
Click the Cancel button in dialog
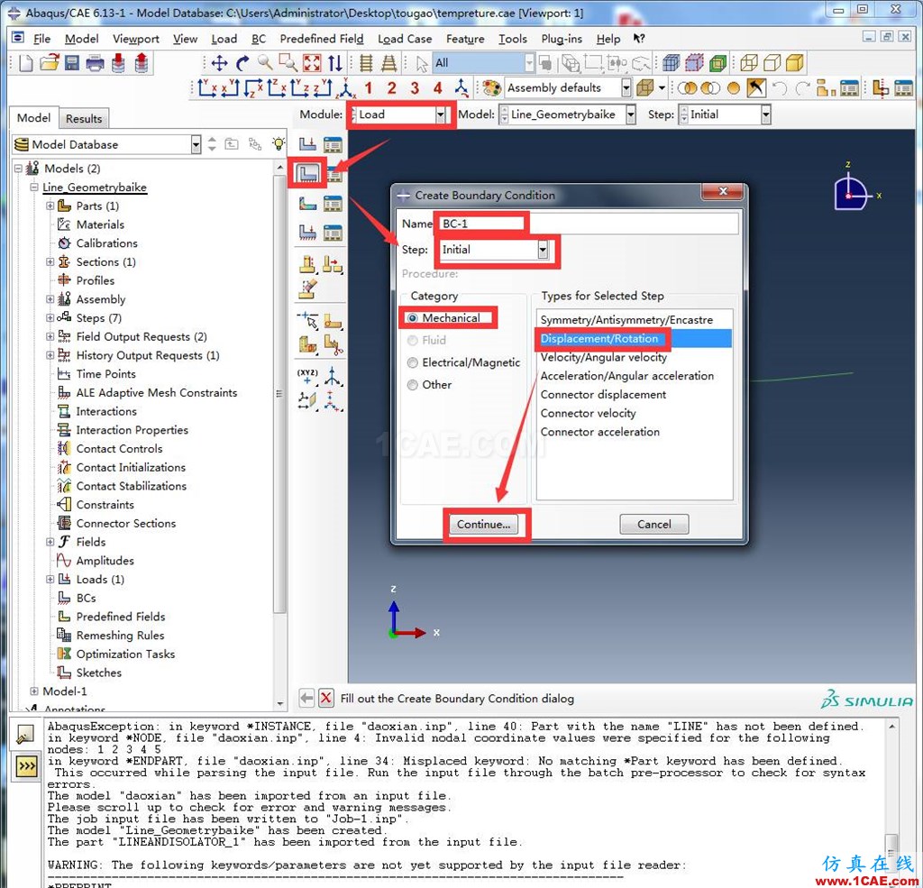pyautogui.click(x=653, y=524)
